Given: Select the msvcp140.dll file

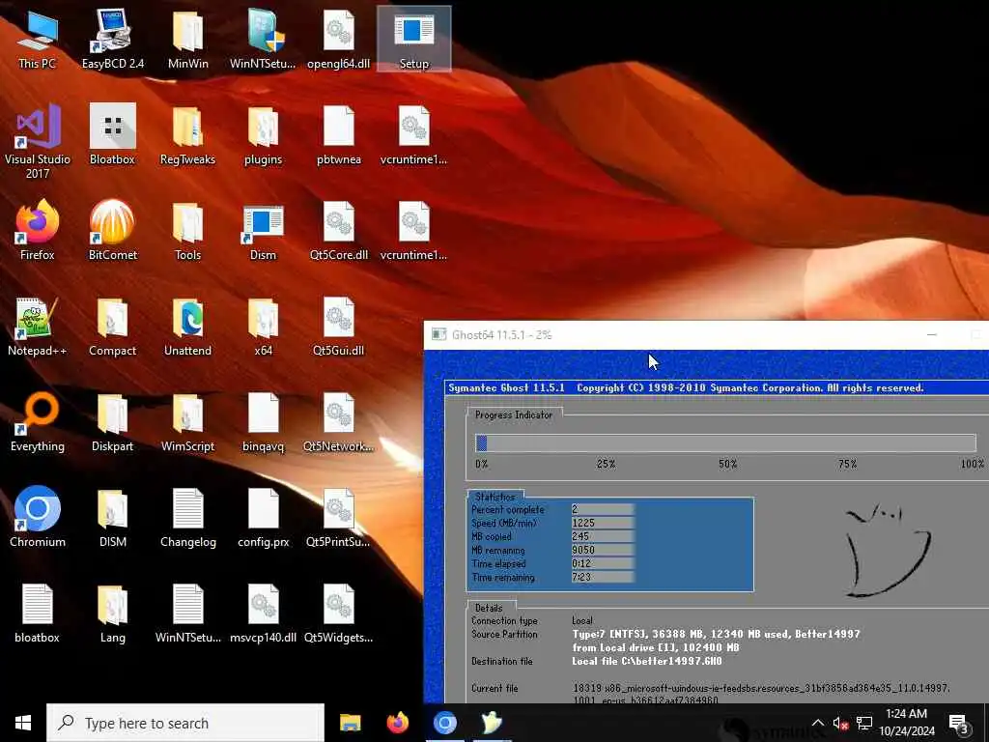Looking at the screenshot, I should click(x=263, y=614).
